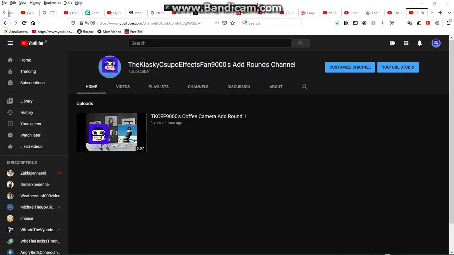Open the History menu
Image resolution: width=454 pixels, height=255 pixels.
tap(35, 3)
